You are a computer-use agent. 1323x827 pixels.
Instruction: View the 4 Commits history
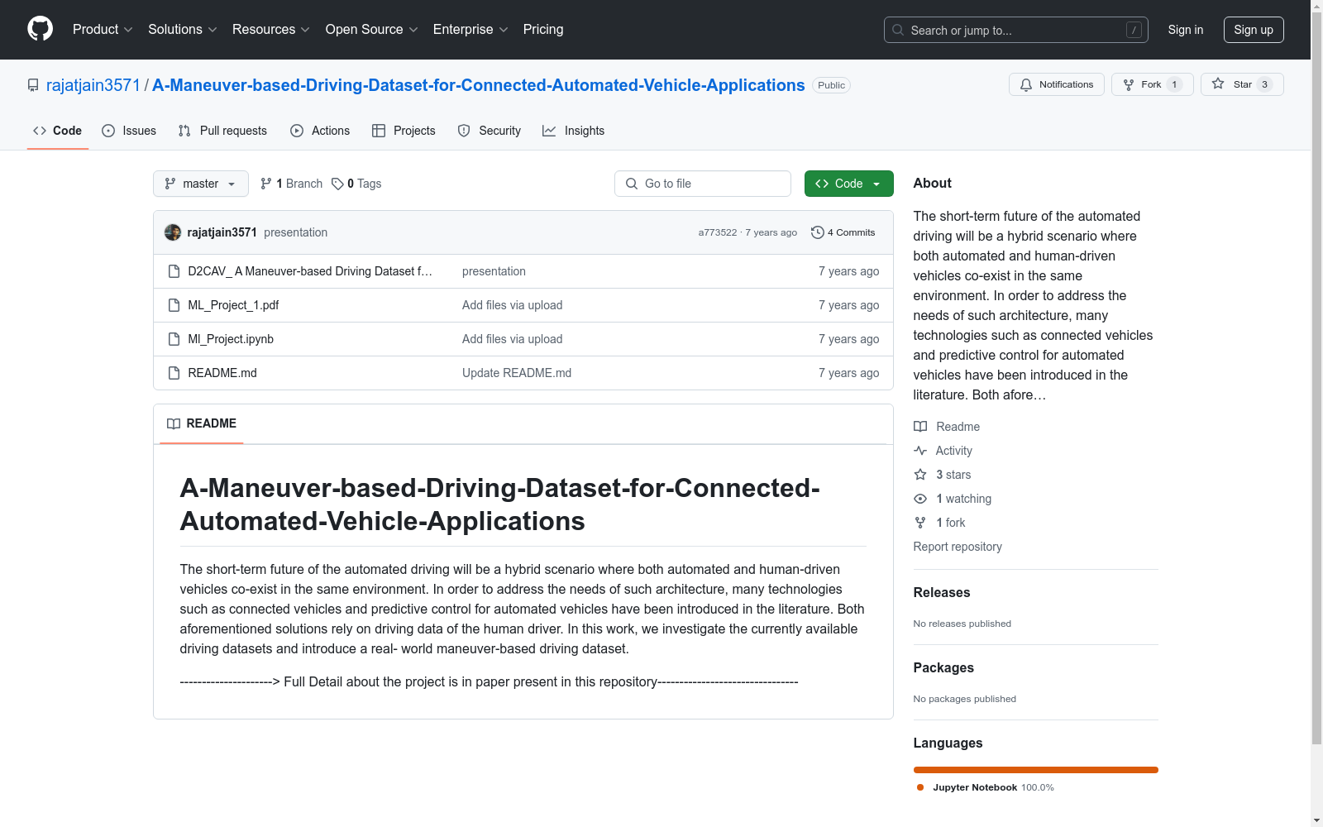click(843, 232)
